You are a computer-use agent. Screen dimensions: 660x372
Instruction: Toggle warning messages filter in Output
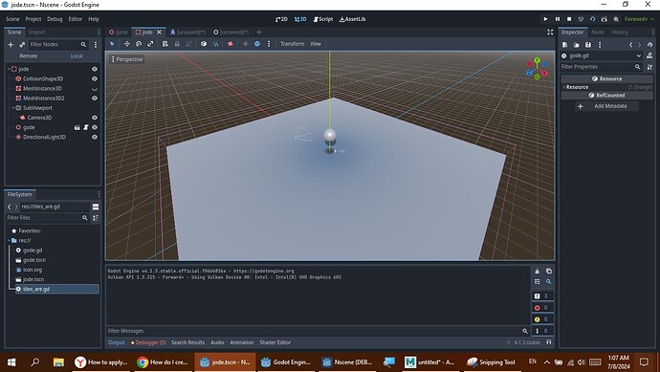(542, 319)
